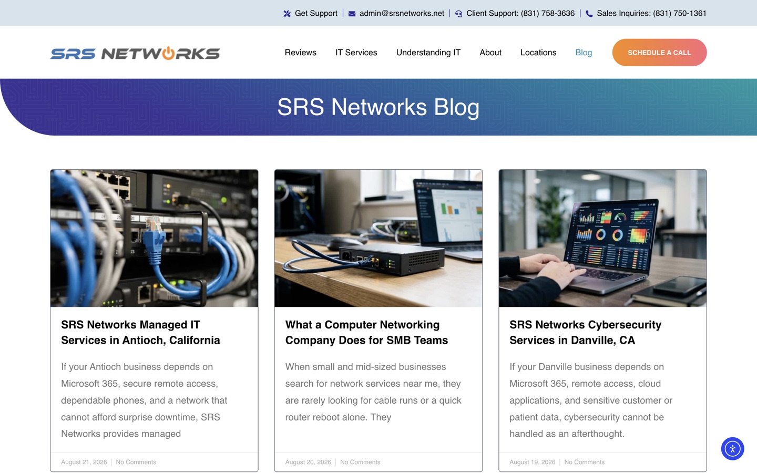Click admin@srsnetworks.net email link
The width and height of the screenshot is (757, 473).
tap(402, 13)
